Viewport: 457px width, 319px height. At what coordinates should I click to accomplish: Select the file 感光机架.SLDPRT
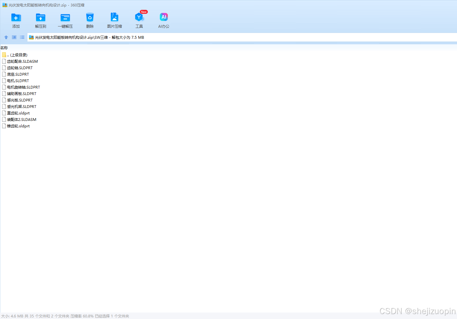tap(22, 107)
